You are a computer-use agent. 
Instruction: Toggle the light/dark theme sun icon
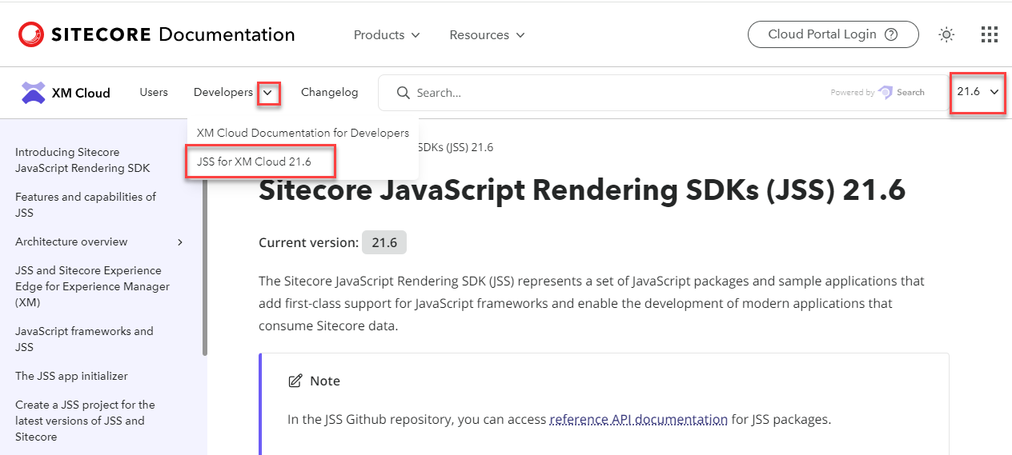point(946,34)
